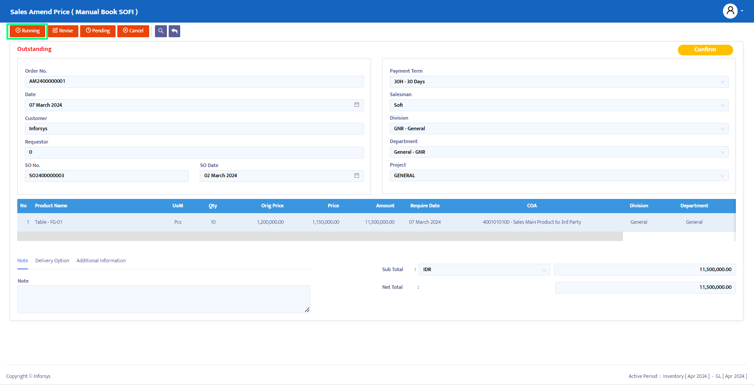The image size is (754, 385).
Task: Click the Order No. field
Action: (x=194, y=82)
